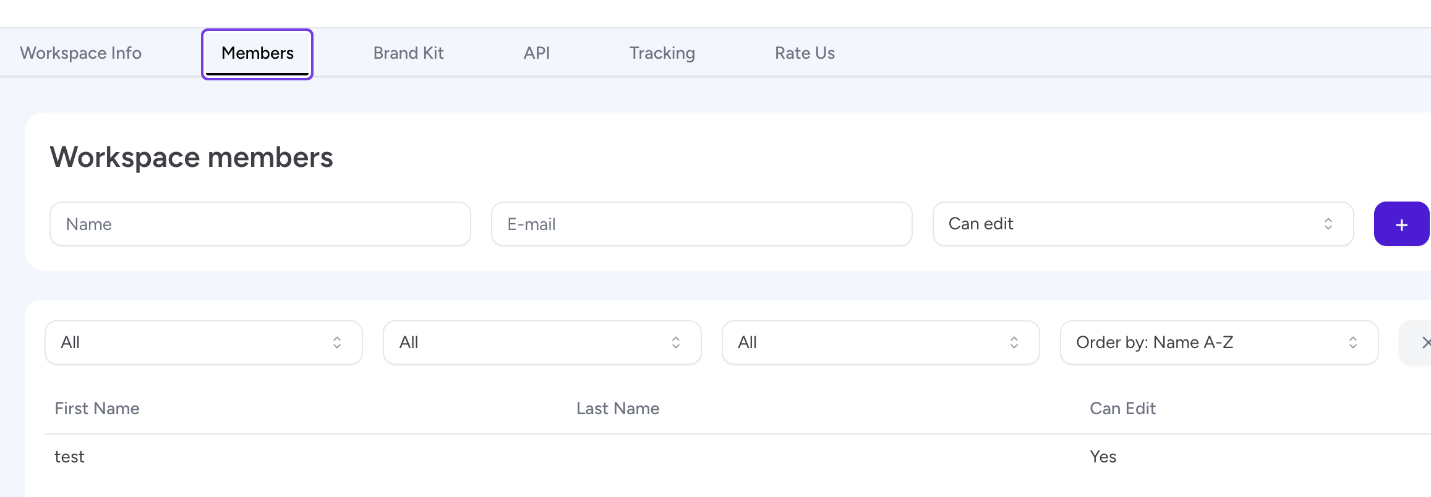1431x497 pixels.
Task: Open the Can edit permission dropdown
Action: 1143,224
